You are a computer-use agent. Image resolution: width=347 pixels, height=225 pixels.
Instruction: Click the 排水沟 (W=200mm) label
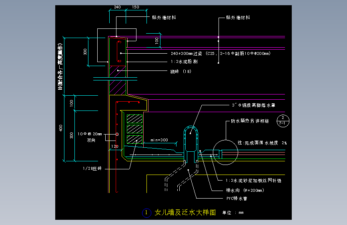[245, 190]
